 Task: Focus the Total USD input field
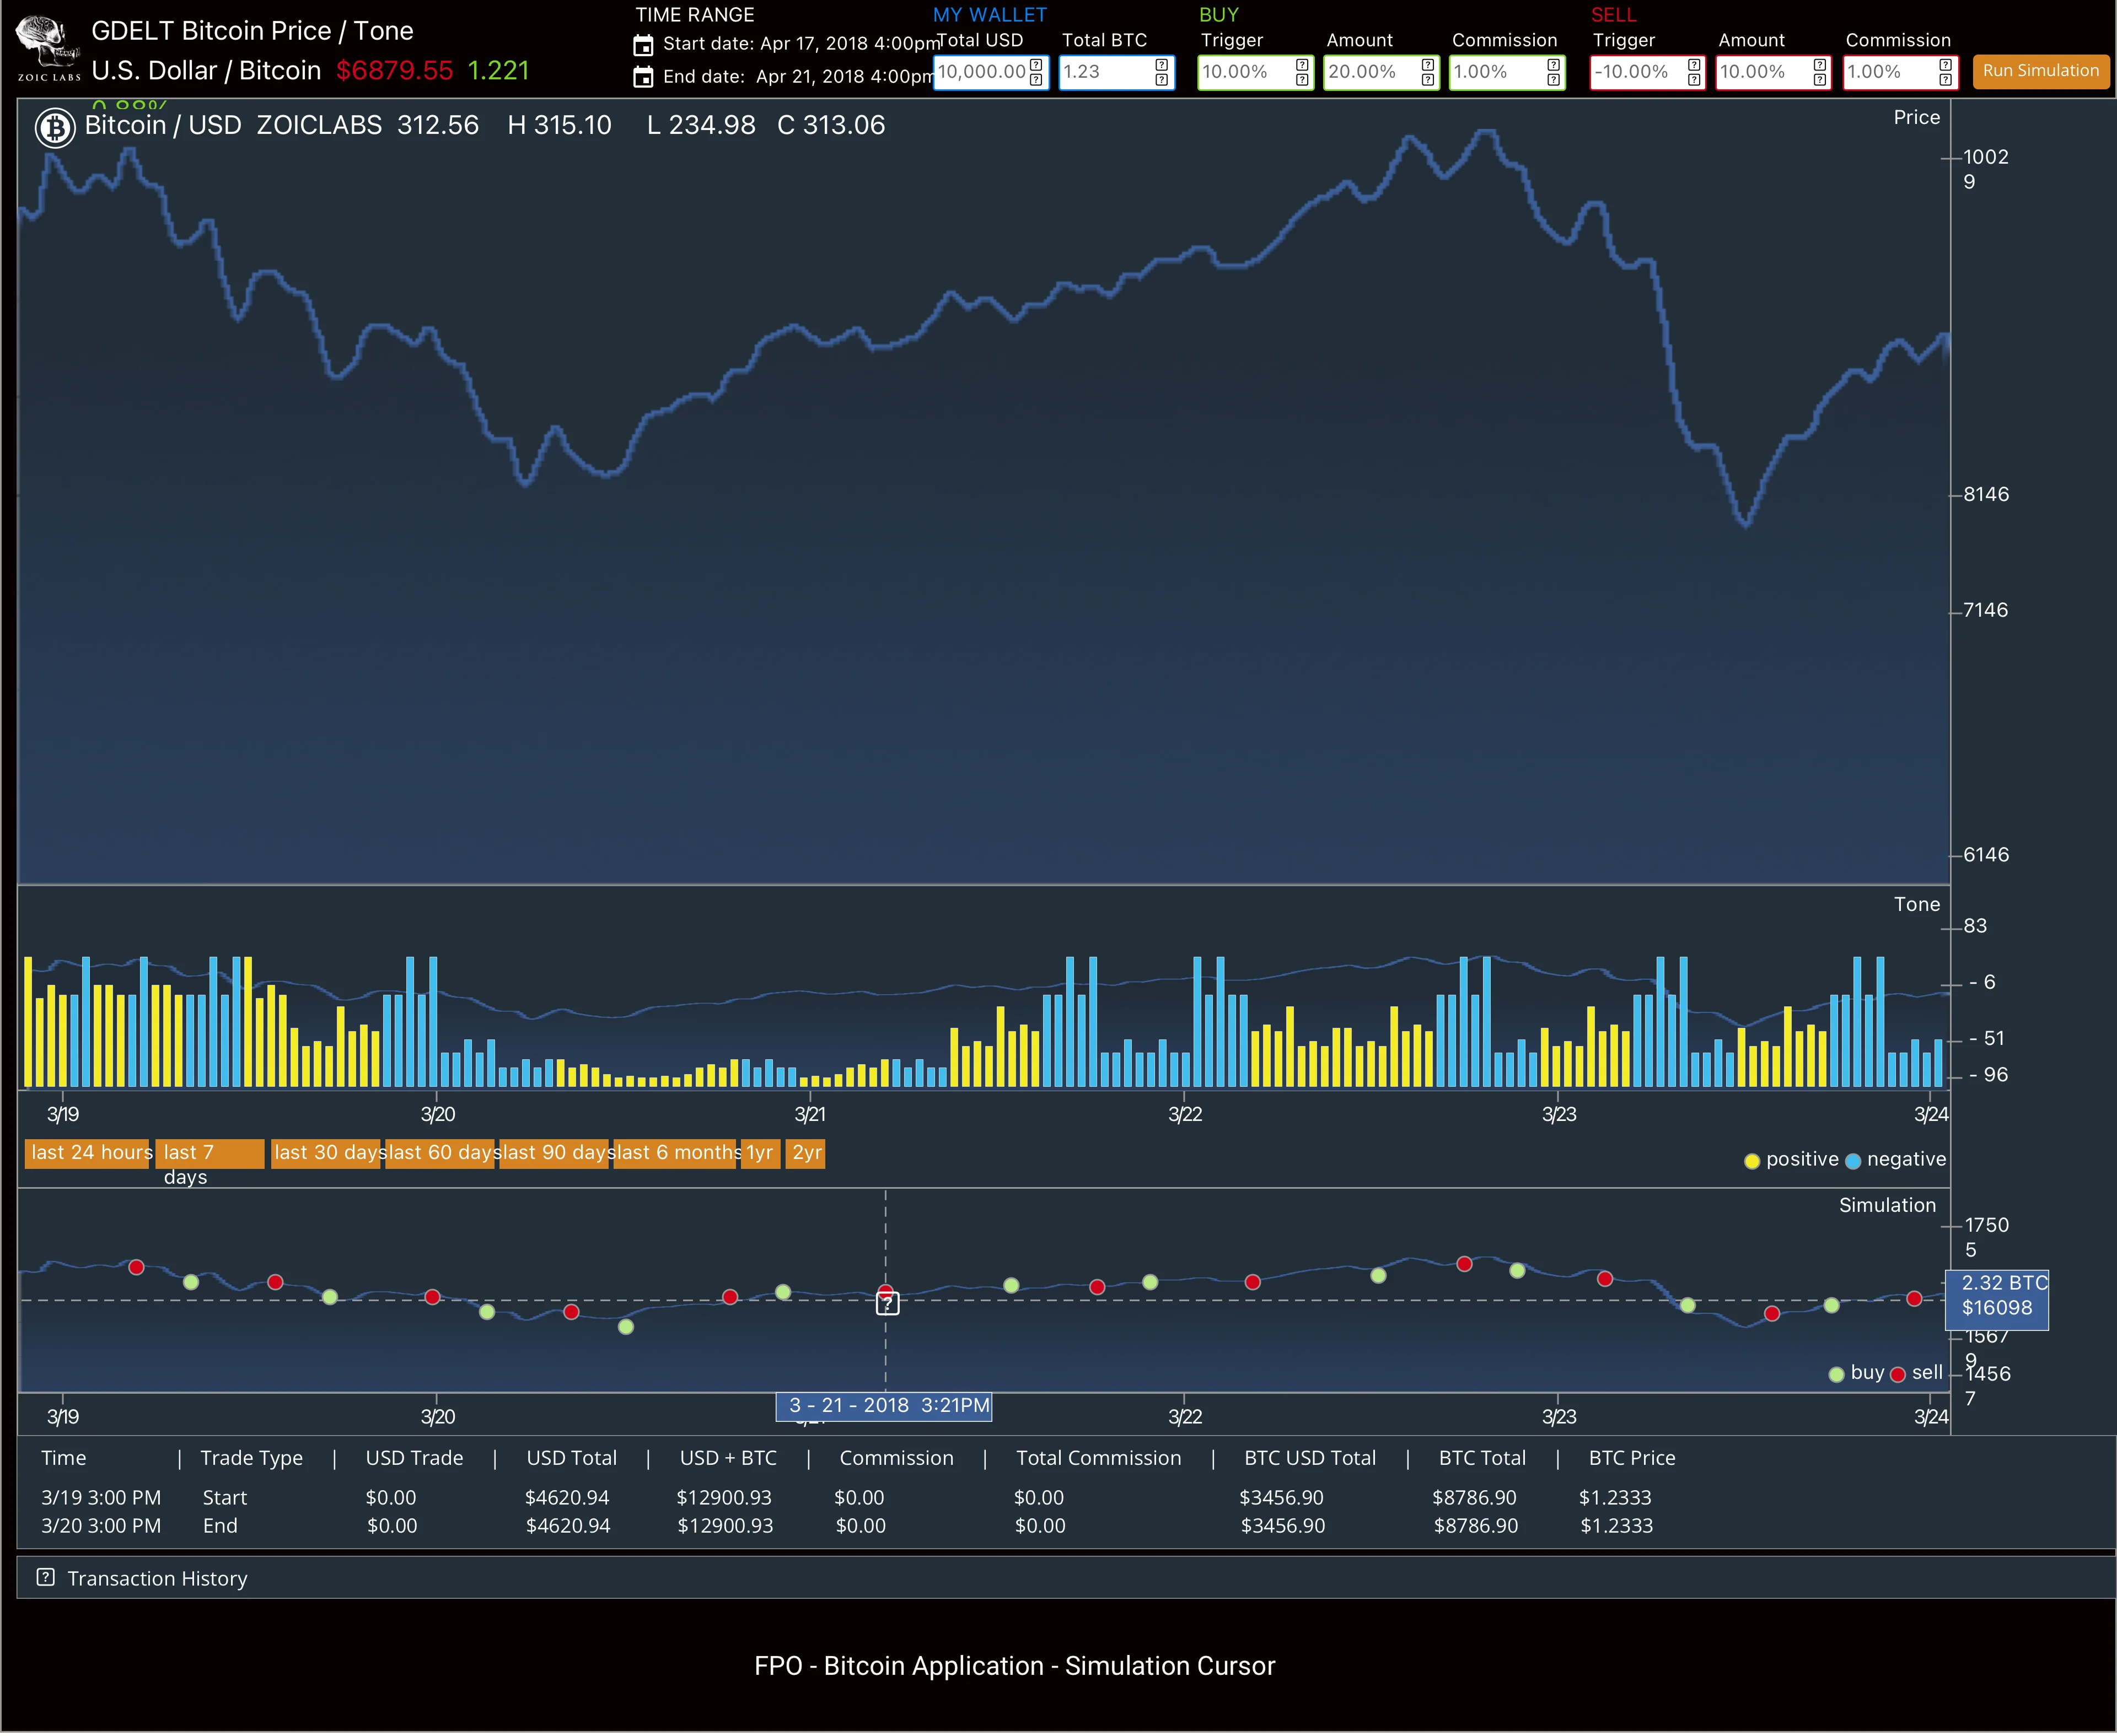click(x=991, y=72)
